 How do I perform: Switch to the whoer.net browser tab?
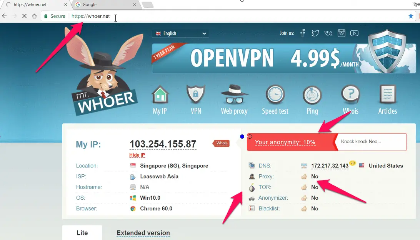point(36,5)
